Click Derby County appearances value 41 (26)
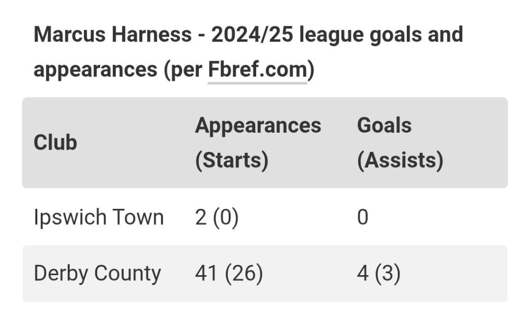 click(x=229, y=274)
